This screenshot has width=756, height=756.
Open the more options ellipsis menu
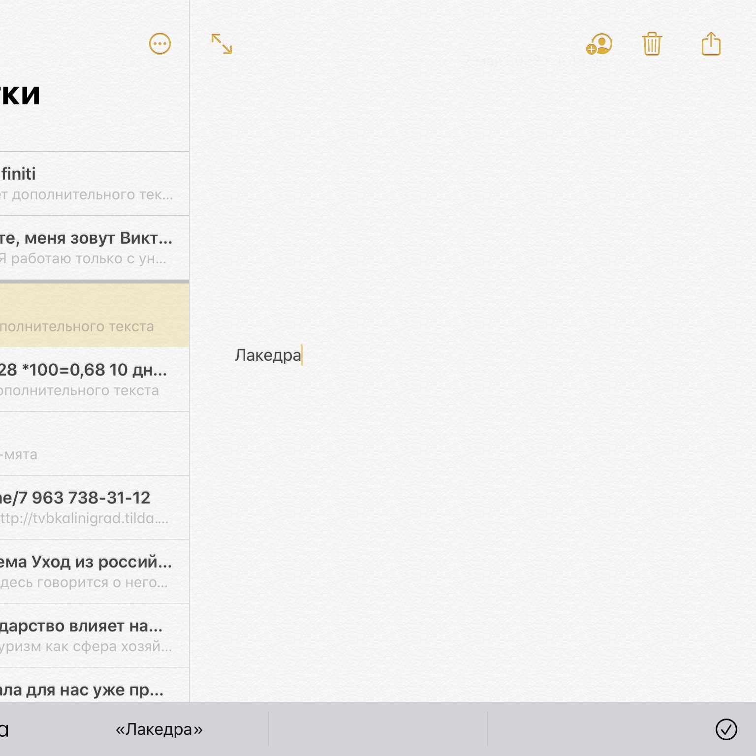159,44
